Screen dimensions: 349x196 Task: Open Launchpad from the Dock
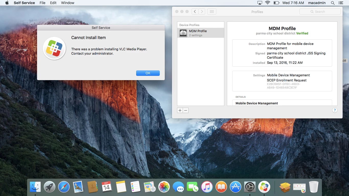pyautogui.click(x=50, y=187)
